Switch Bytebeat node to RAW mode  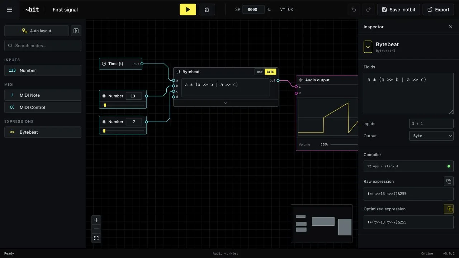click(260, 72)
